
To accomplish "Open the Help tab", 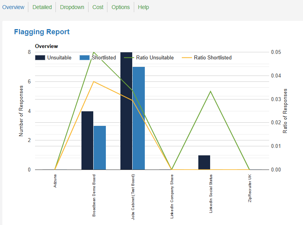I will 143,7.
